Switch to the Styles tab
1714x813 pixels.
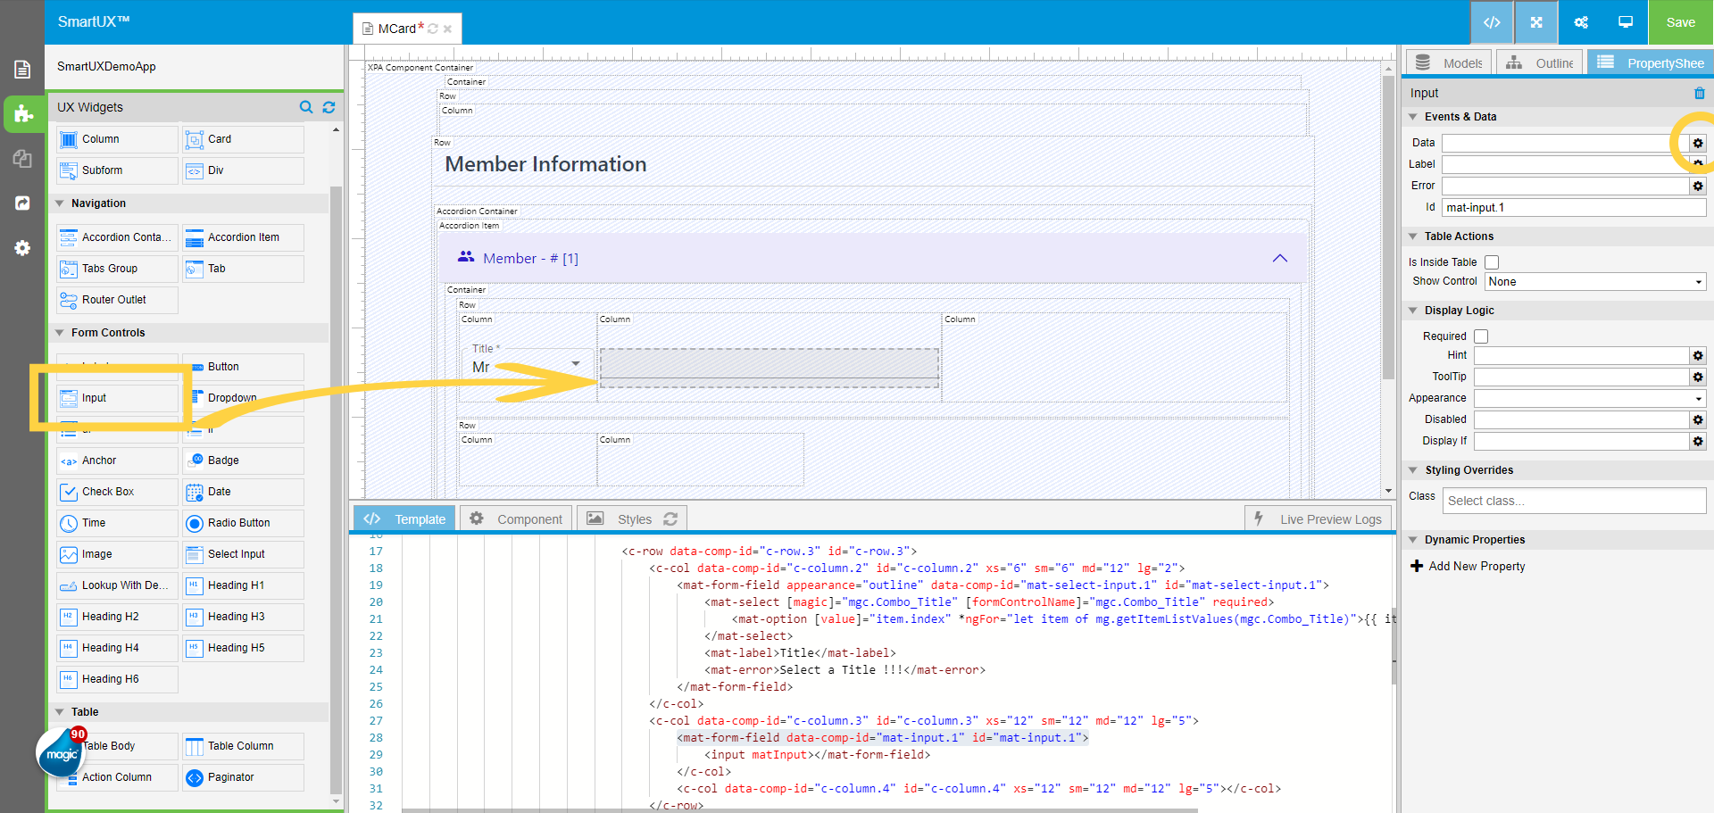(x=633, y=518)
